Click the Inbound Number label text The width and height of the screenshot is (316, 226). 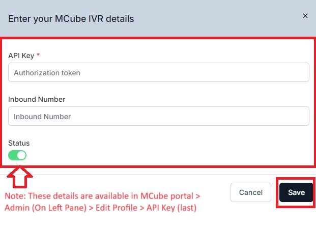[37, 99]
